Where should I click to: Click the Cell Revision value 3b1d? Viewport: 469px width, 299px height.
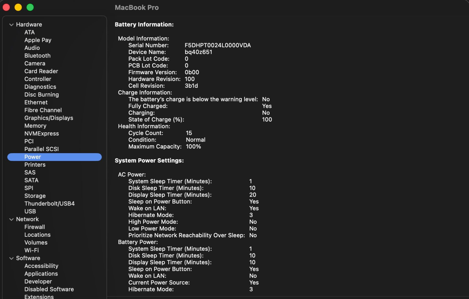[x=191, y=86]
